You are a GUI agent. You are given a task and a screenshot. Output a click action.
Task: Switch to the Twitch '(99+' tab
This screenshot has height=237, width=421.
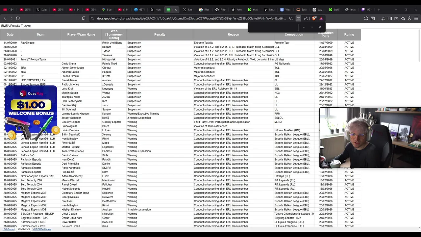(x=366, y=10)
